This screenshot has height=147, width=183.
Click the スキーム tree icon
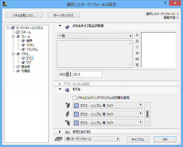click(18, 32)
